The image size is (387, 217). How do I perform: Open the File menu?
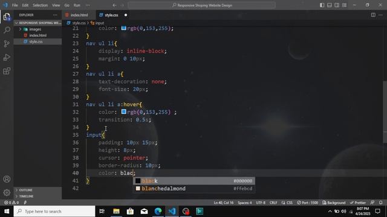(x=15, y=5)
